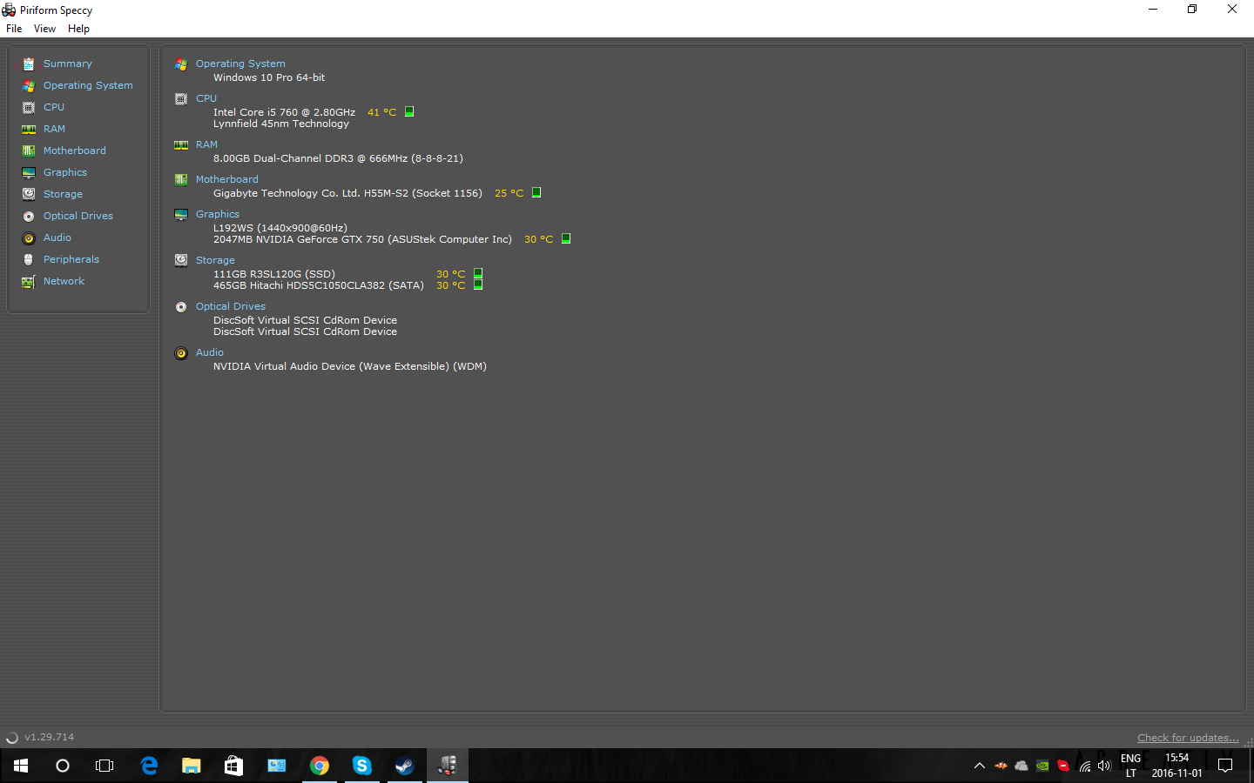The image size is (1254, 783).
Task: Click the Operating System sidebar icon
Action: coord(29,85)
